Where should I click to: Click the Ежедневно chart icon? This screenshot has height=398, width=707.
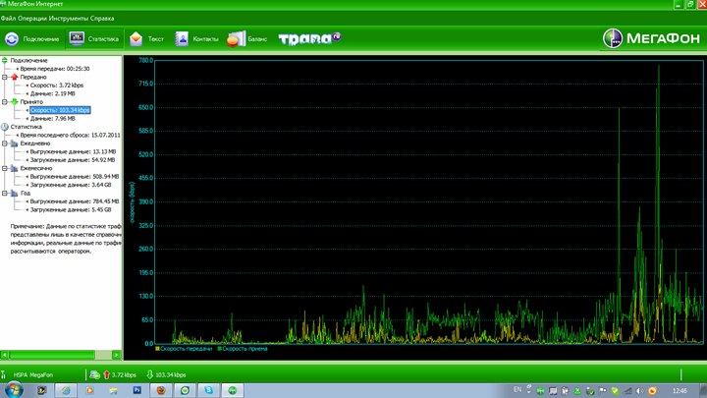15,143
